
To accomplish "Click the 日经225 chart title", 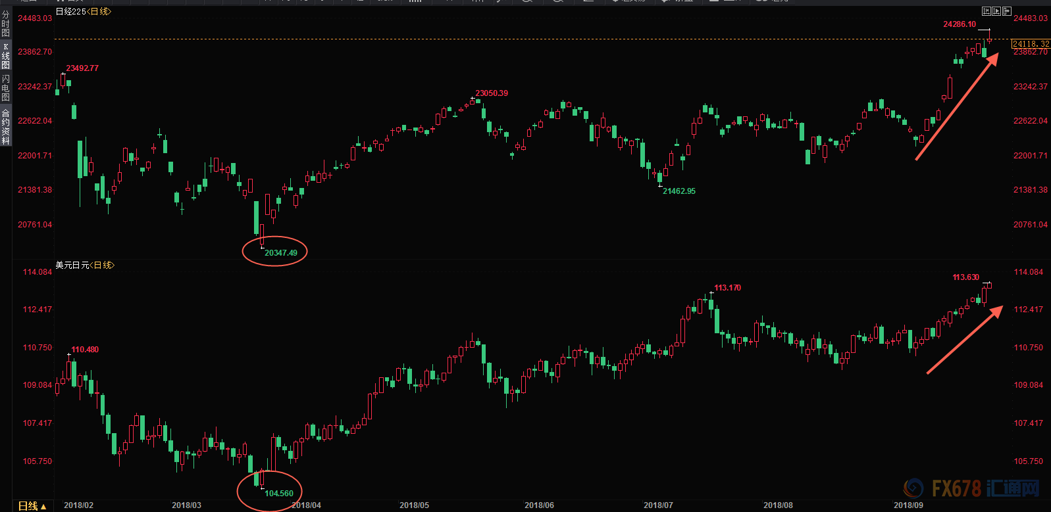I will [83, 12].
